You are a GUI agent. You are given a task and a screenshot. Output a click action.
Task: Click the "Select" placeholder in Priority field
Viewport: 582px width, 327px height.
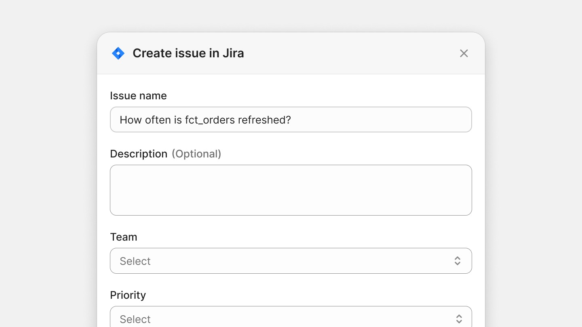click(135, 319)
